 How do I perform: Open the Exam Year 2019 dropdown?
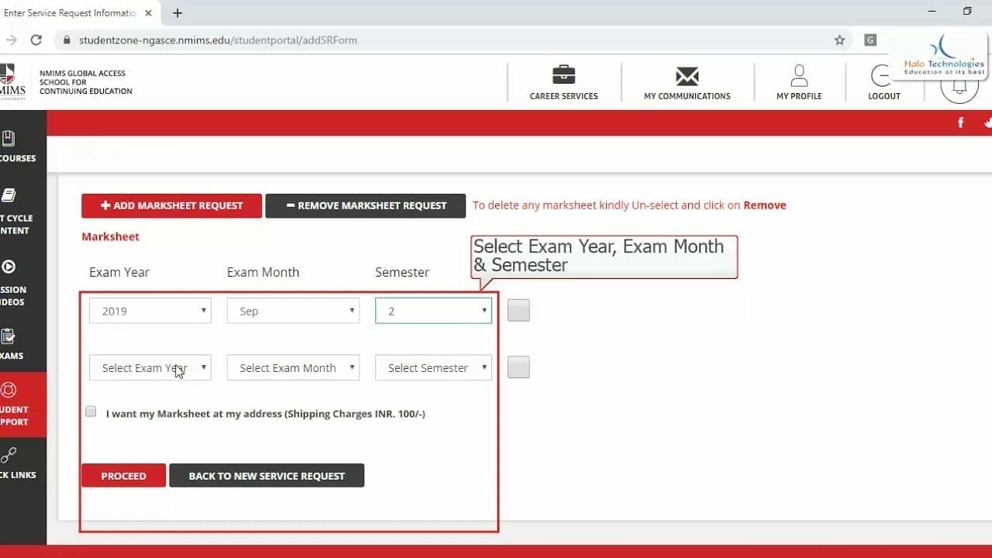pos(150,310)
